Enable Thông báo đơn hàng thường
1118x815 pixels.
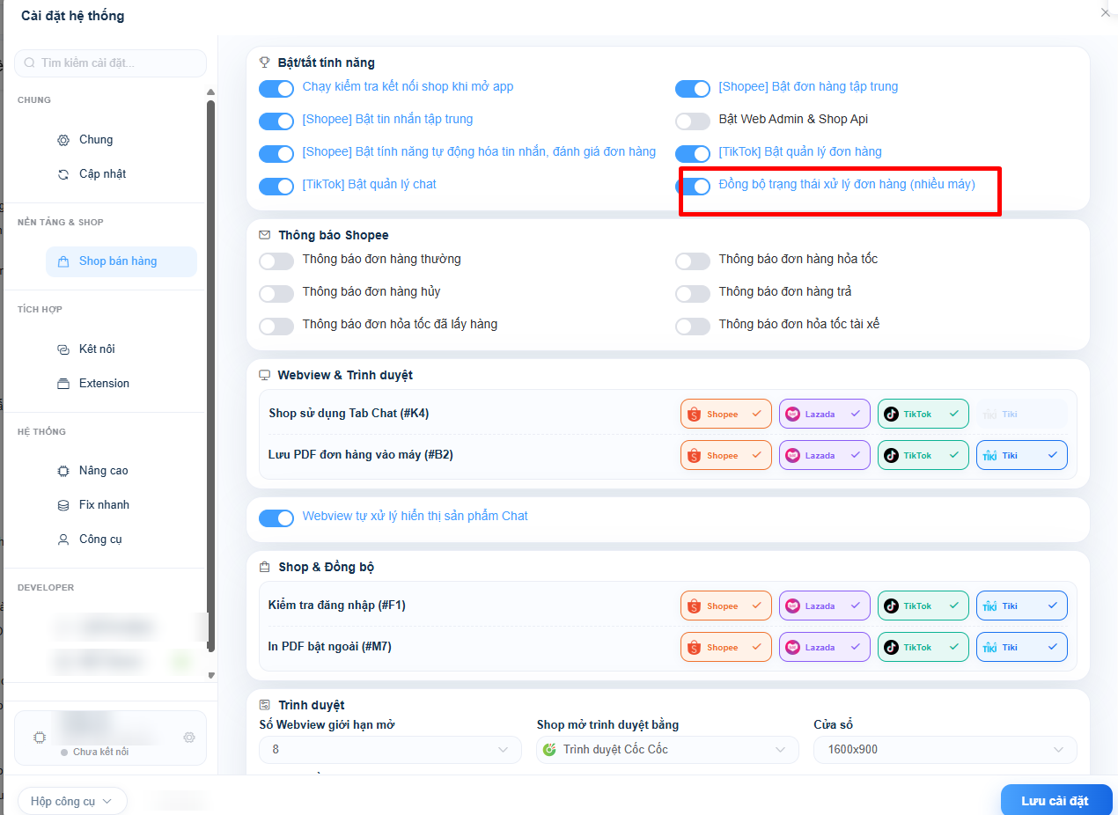click(x=276, y=261)
